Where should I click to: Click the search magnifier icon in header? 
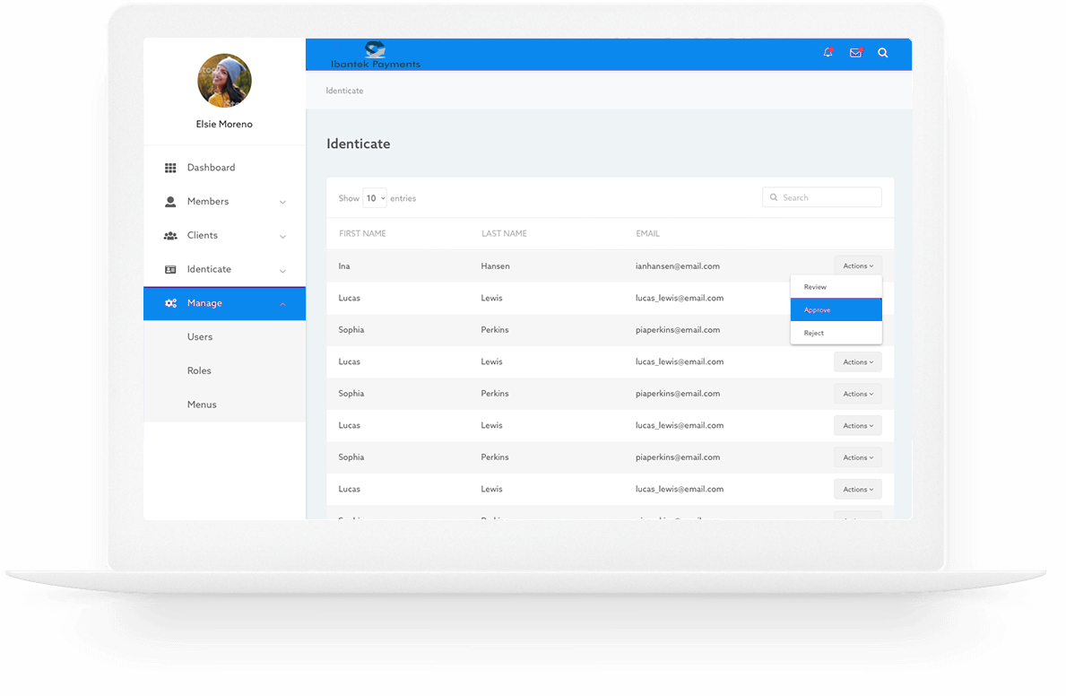tap(883, 53)
